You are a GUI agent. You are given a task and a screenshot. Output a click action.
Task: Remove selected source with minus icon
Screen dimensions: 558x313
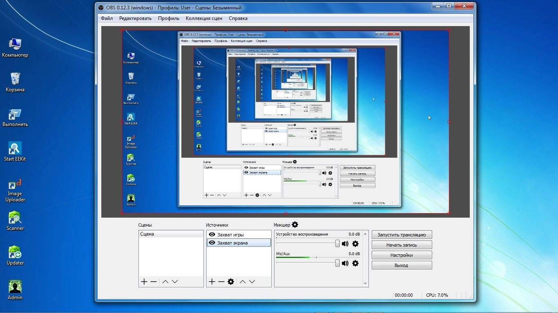[221, 282]
